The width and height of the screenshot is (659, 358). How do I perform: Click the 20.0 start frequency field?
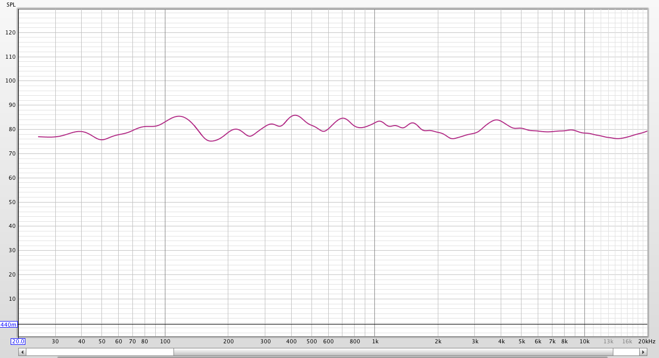[18, 341]
